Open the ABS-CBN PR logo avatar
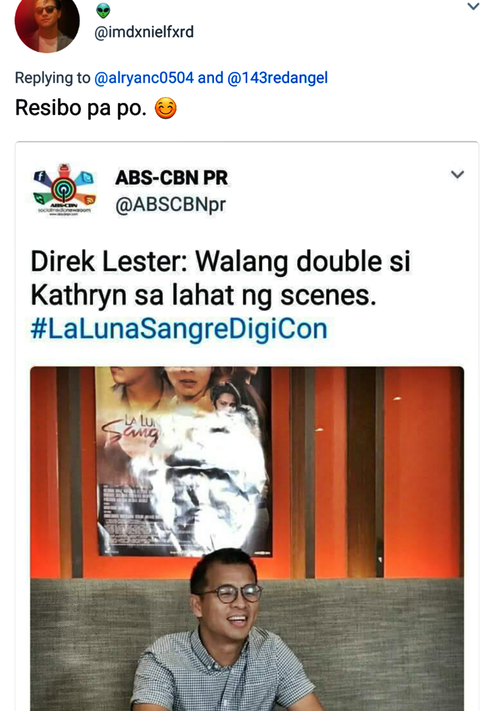 point(64,191)
